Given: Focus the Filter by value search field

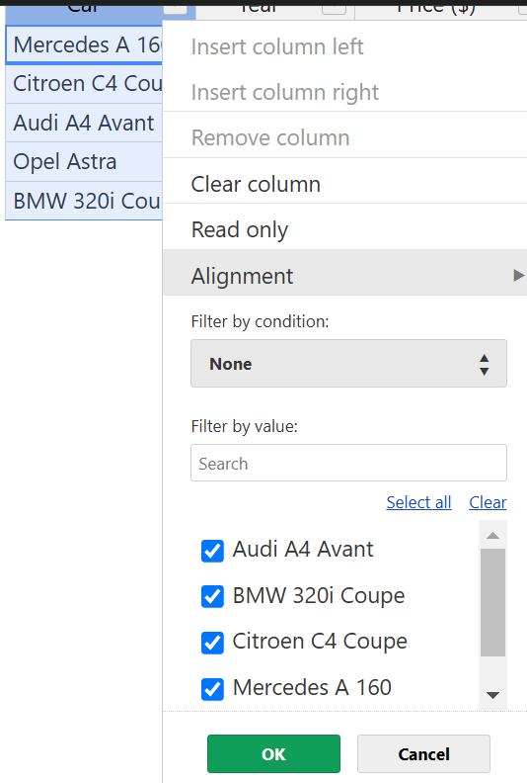Looking at the screenshot, I should pyautogui.click(x=348, y=463).
